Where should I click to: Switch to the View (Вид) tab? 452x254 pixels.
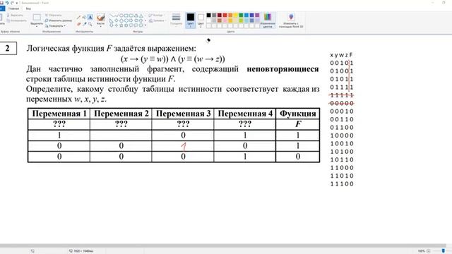click(28, 8)
